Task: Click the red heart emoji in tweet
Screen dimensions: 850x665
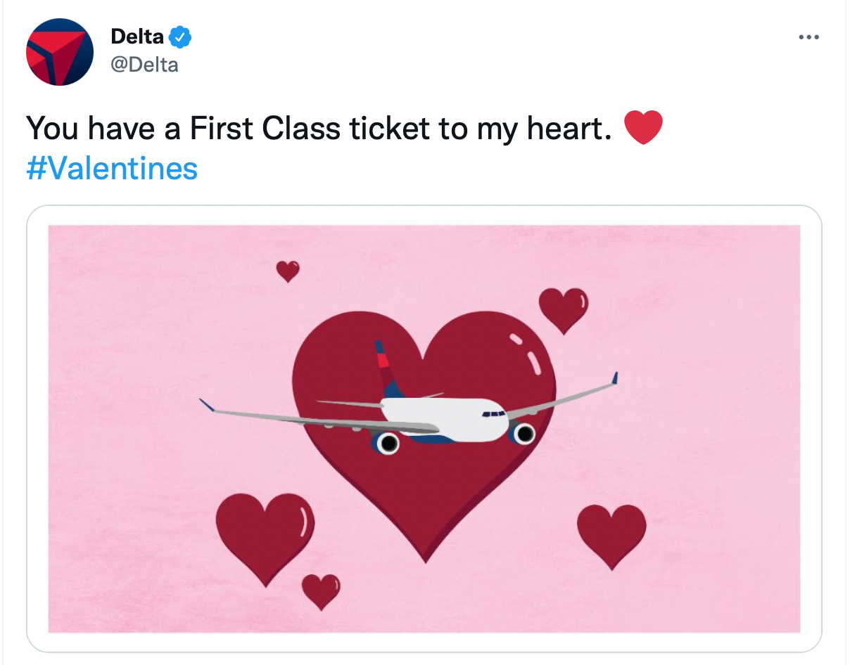Action: click(643, 128)
